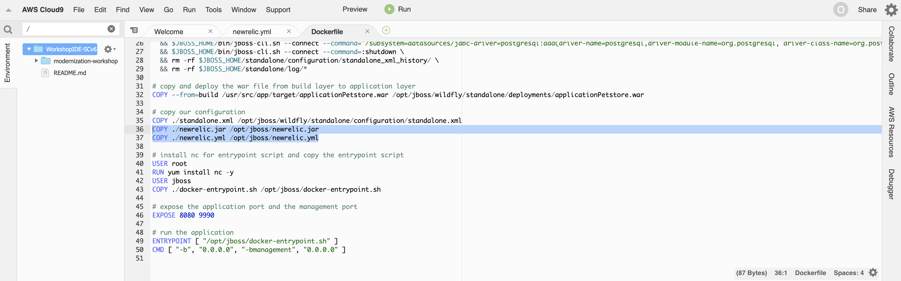Click the user avatar circle icon

click(841, 10)
